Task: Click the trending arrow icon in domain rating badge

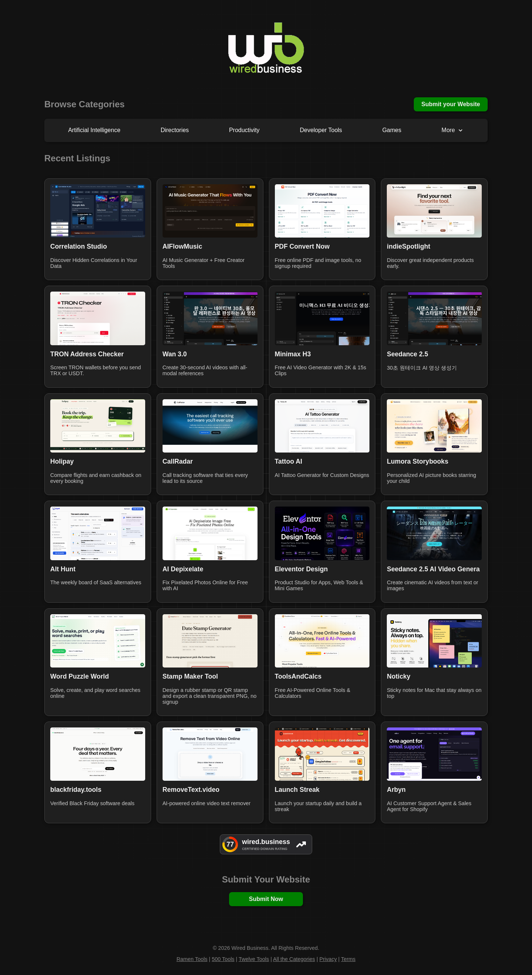Action: tap(301, 844)
